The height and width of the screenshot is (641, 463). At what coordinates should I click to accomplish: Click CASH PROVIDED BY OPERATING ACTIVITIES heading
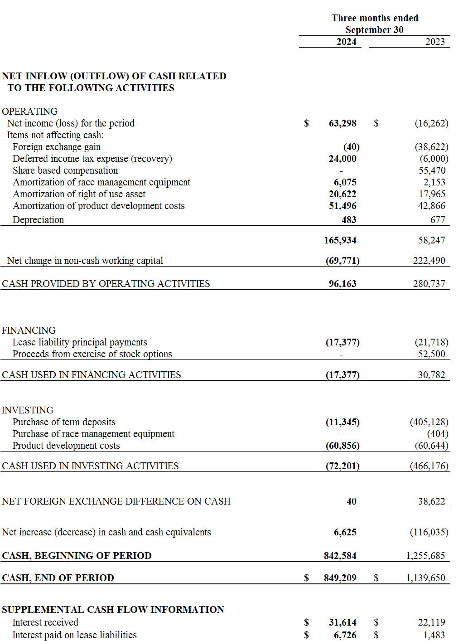106,284
